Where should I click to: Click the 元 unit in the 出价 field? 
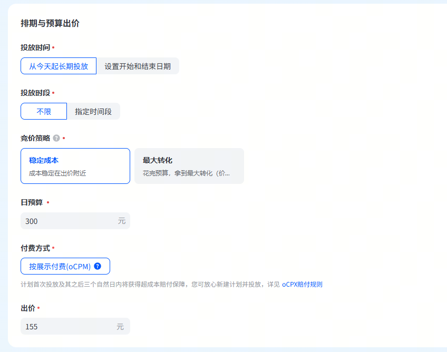pos(120,327)
